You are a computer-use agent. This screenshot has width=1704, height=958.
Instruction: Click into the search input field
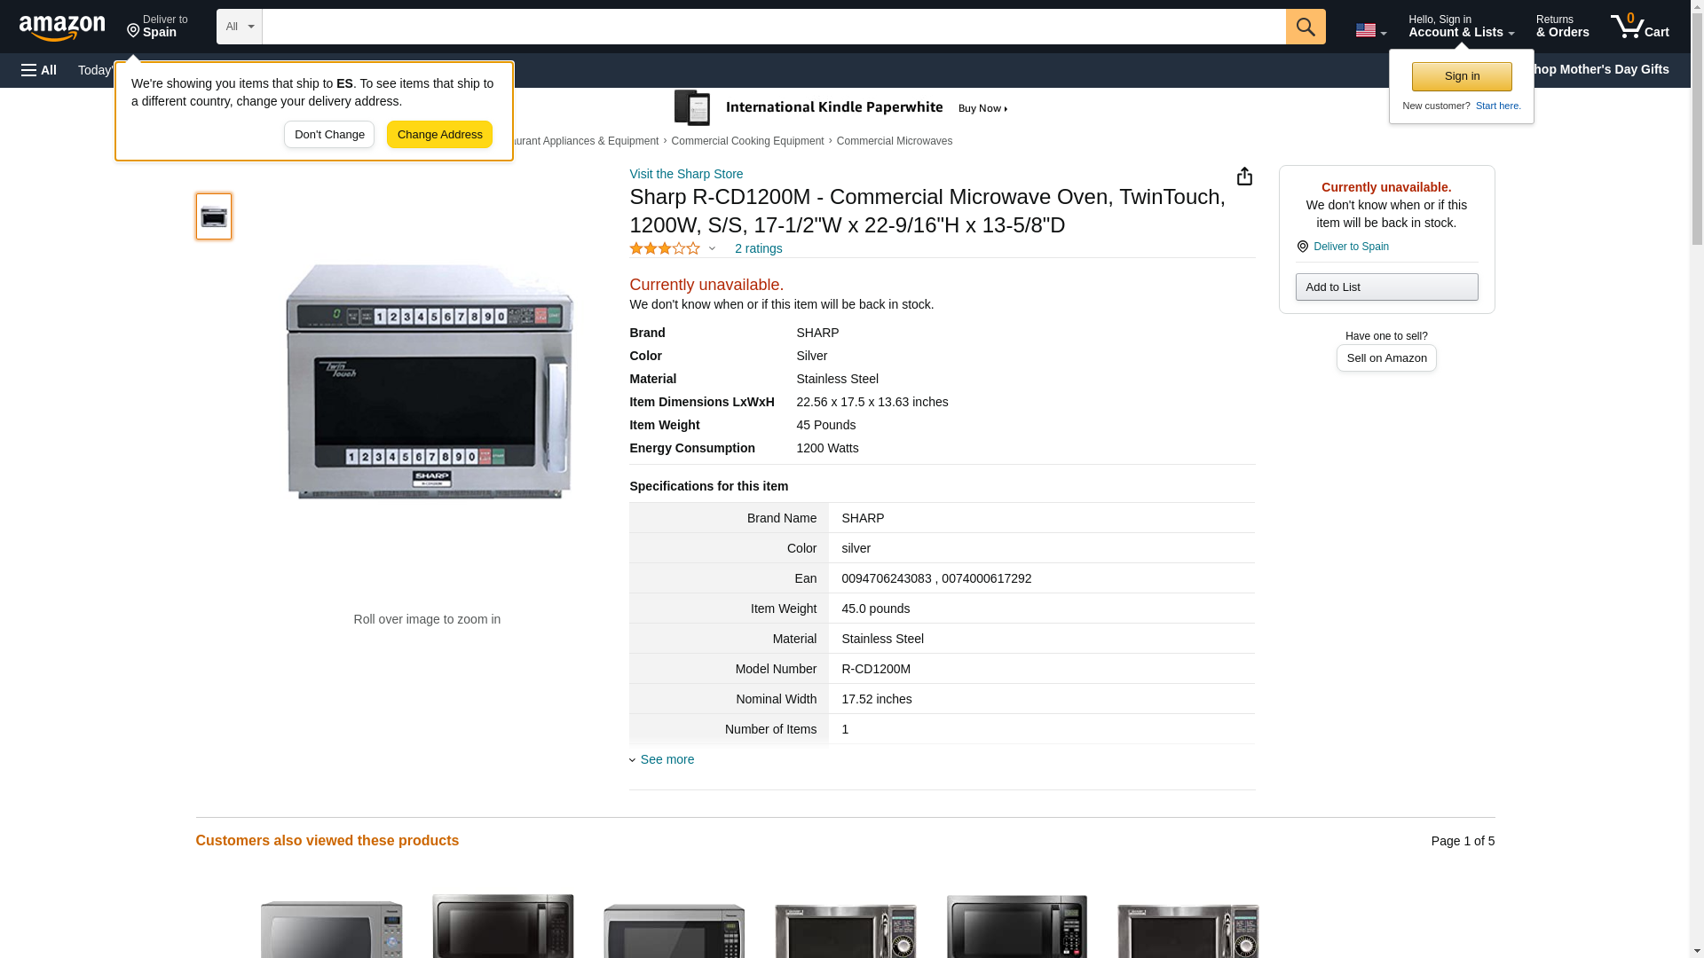tap(772, 27)
